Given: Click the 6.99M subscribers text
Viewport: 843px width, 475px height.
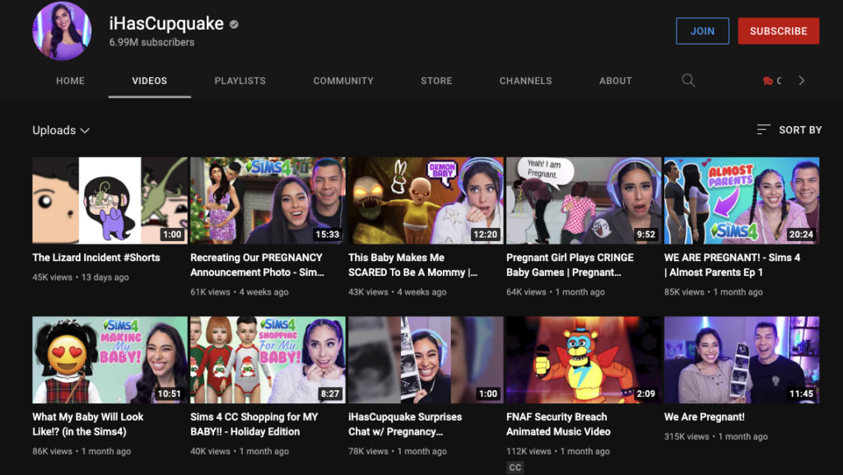Looking at the screenshot, I should tap(151, 42).
